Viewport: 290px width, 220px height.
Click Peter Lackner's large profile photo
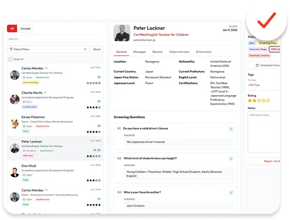tap(122, 33)
